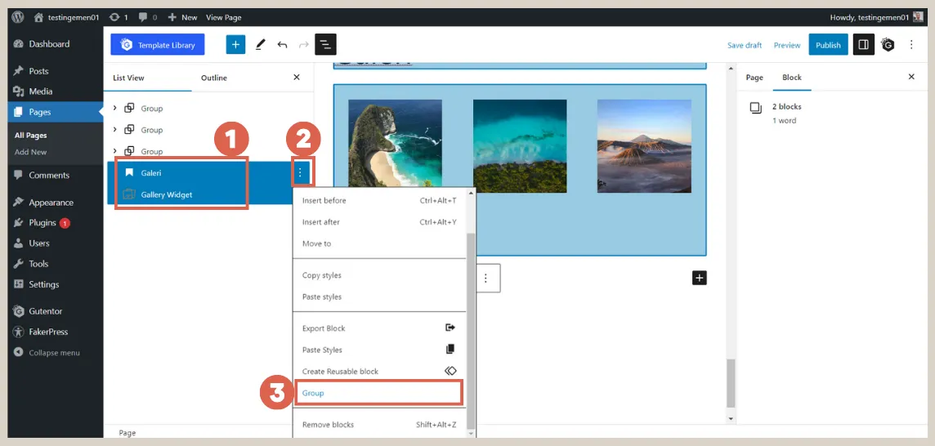This screenshot has width=935, height=446.
Task: Click the WordPress logo in admin bar
Action: [x=17, y=17]
